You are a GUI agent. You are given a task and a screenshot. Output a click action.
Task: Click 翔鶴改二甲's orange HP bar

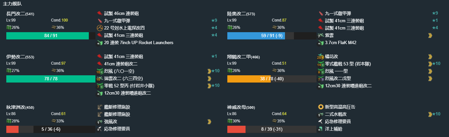tap(249, 79)
